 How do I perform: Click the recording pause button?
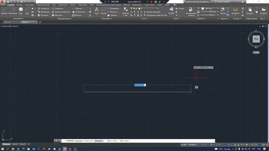tap(147, 2)
